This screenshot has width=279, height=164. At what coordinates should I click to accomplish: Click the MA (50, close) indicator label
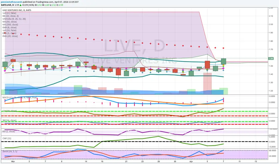[x=10, y=22]
